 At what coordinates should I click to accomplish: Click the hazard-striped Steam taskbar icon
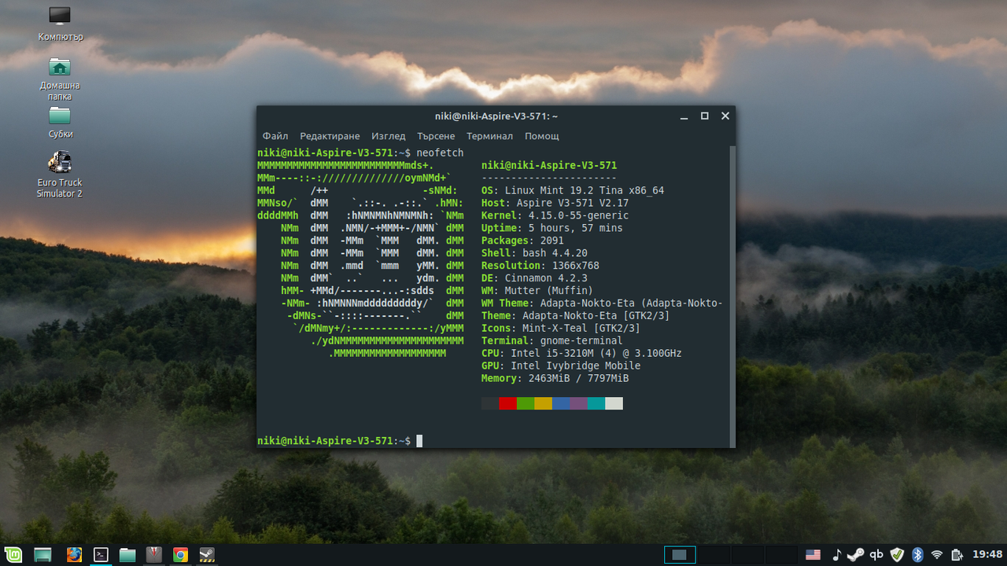point(207,555)
